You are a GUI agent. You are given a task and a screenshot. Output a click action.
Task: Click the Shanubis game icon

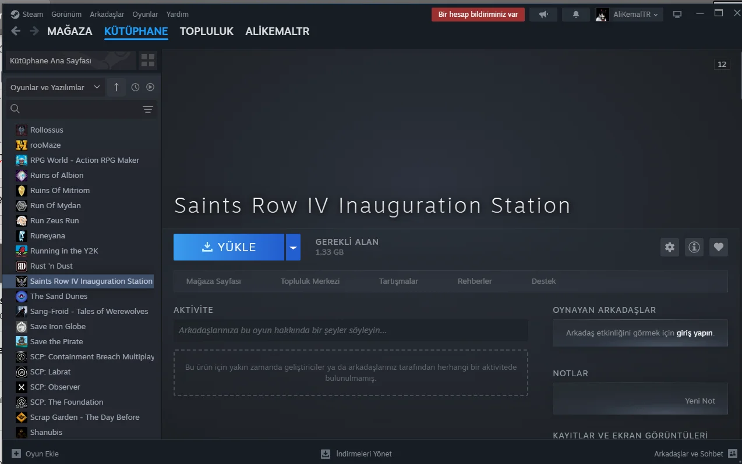click(22, 433)
